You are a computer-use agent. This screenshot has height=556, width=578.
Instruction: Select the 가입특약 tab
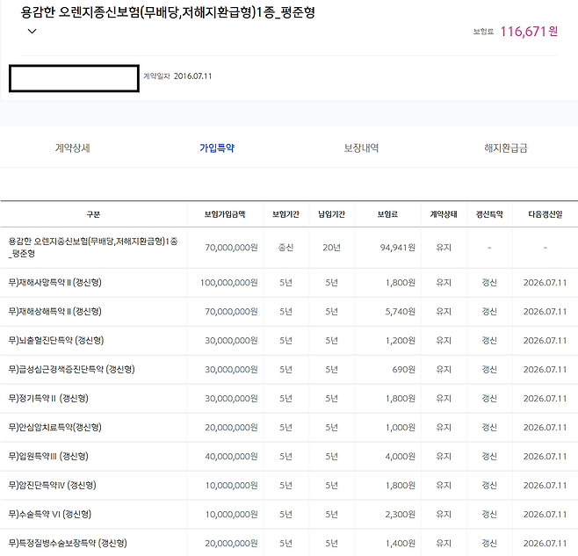[217, 148]
